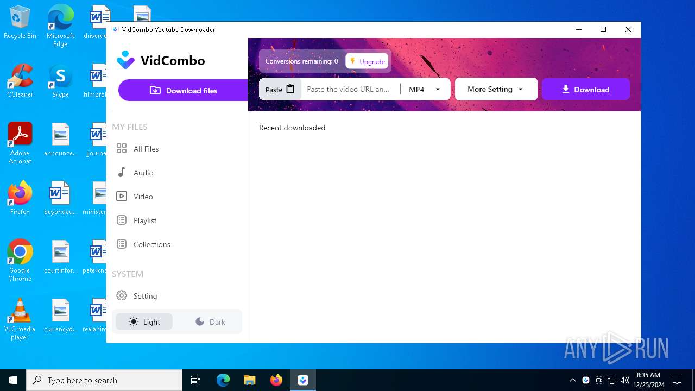
Task: Open the MP4 format dropdown
Action: [425, 89]
